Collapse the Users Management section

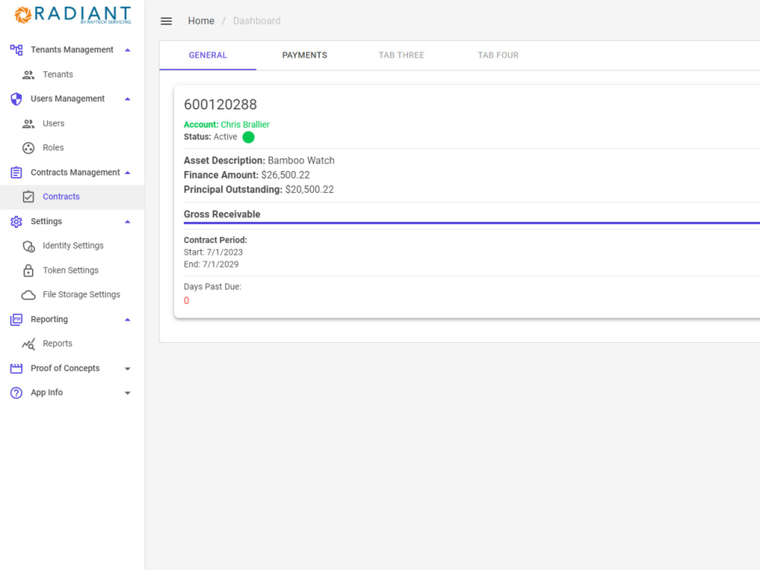pos(127,99)
